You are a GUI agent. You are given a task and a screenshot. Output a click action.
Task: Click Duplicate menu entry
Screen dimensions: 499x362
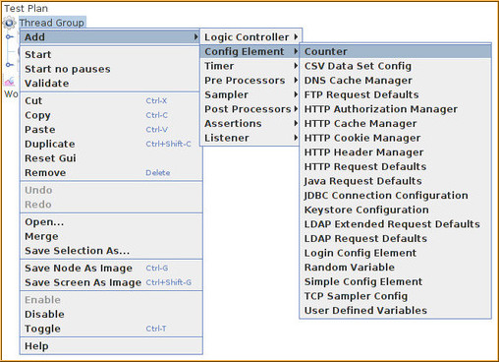[111, 144]
